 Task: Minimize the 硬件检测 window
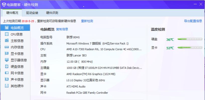pyautogui.click(x=195, y=4)
